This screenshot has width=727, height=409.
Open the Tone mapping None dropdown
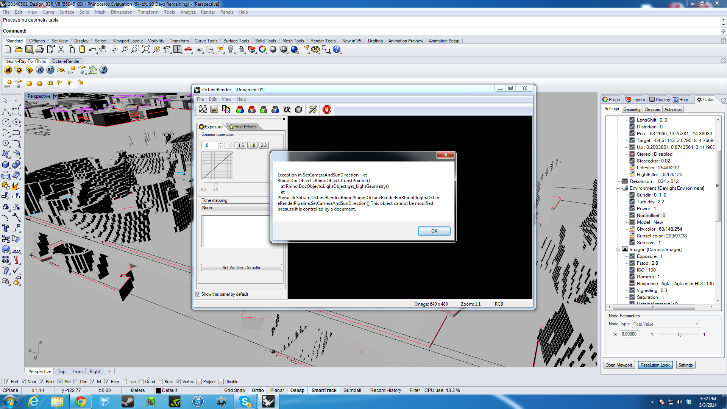coord(235,208)
